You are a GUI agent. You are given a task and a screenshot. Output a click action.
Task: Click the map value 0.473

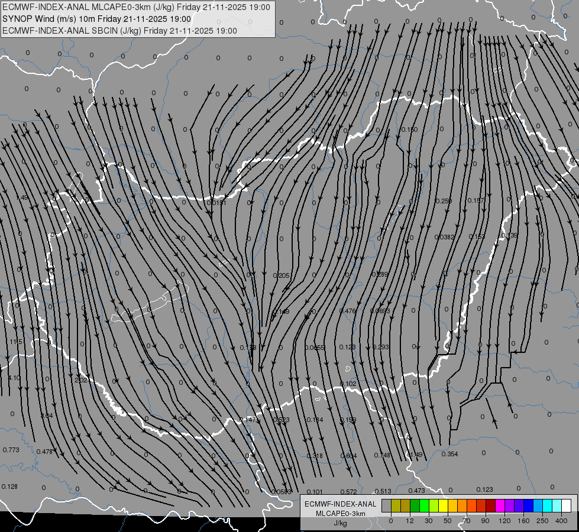tap(416, 490)
